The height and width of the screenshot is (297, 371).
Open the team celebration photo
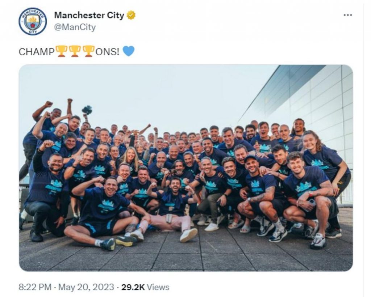tap(186, 168)
